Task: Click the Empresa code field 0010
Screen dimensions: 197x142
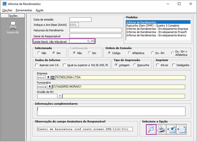Action: pyautogui.click(x=41, y=78)
